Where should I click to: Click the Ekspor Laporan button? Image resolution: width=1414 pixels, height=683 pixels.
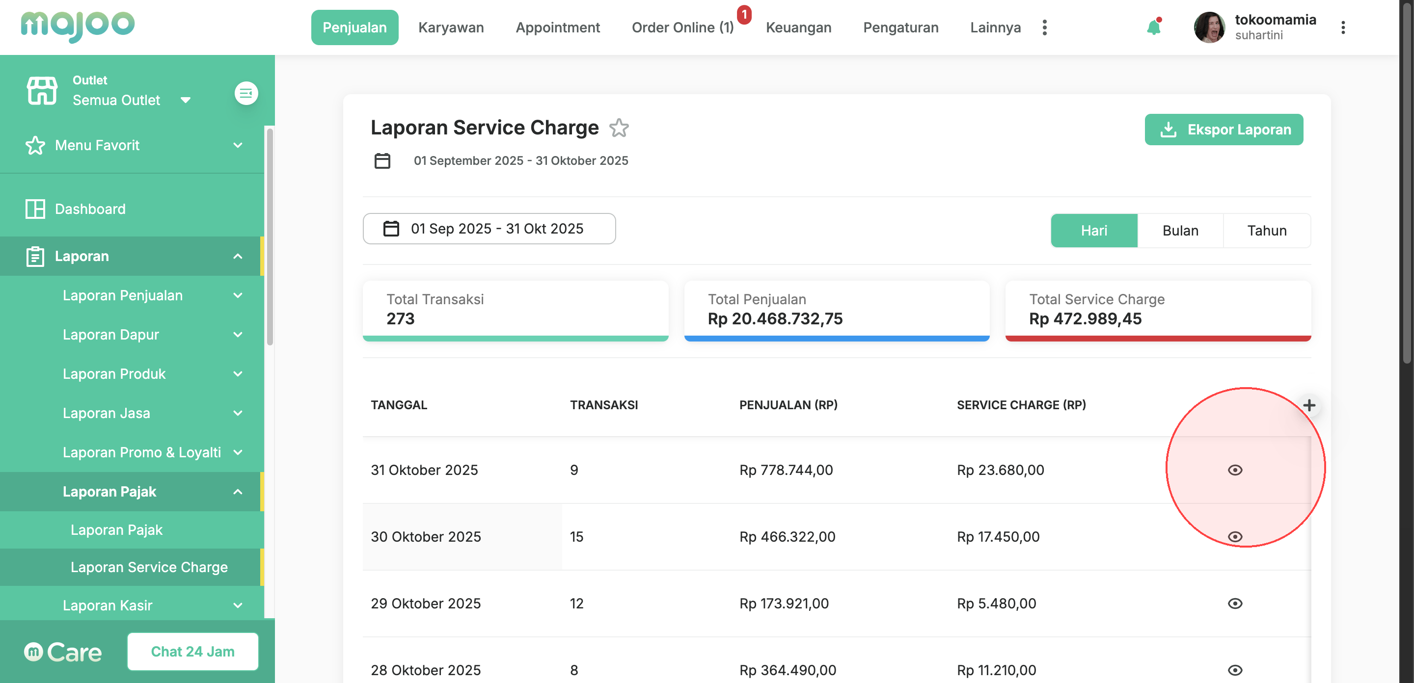[x=1224, y=130]
